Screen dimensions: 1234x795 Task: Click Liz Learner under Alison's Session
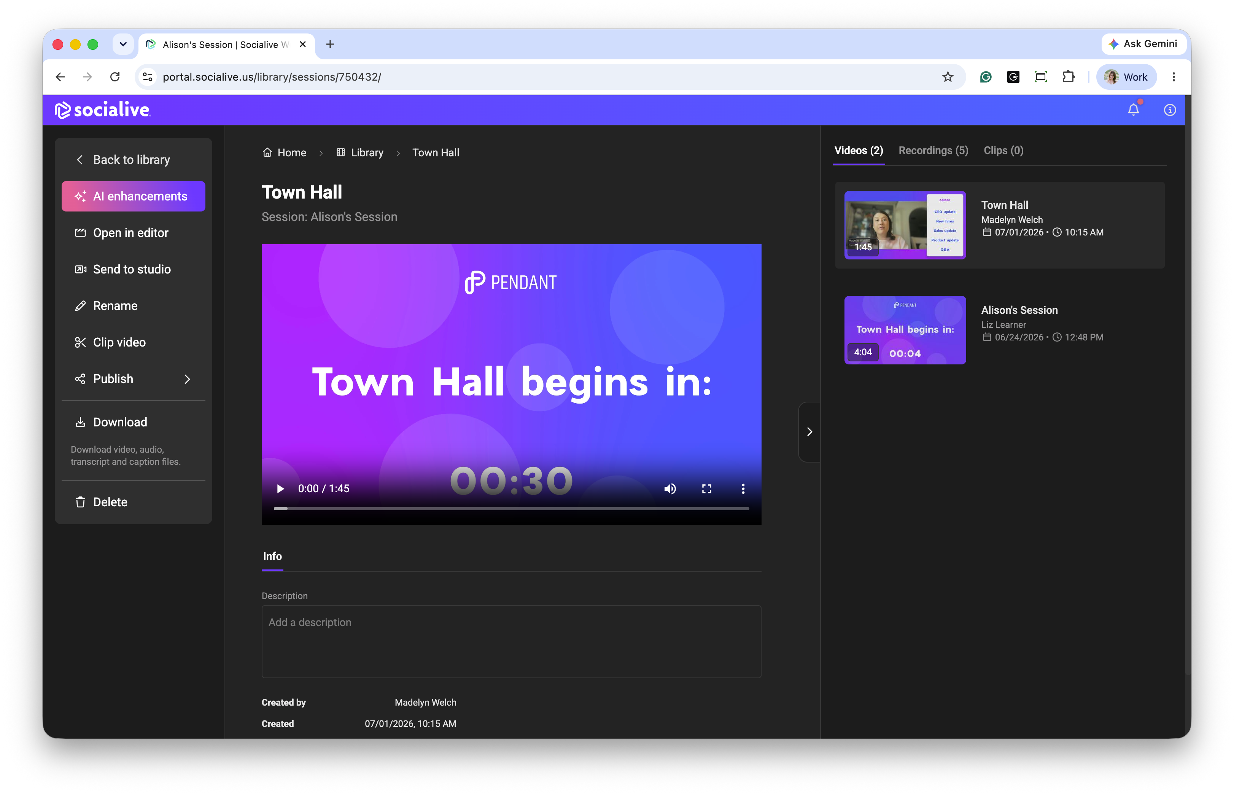coord(1003,325)
